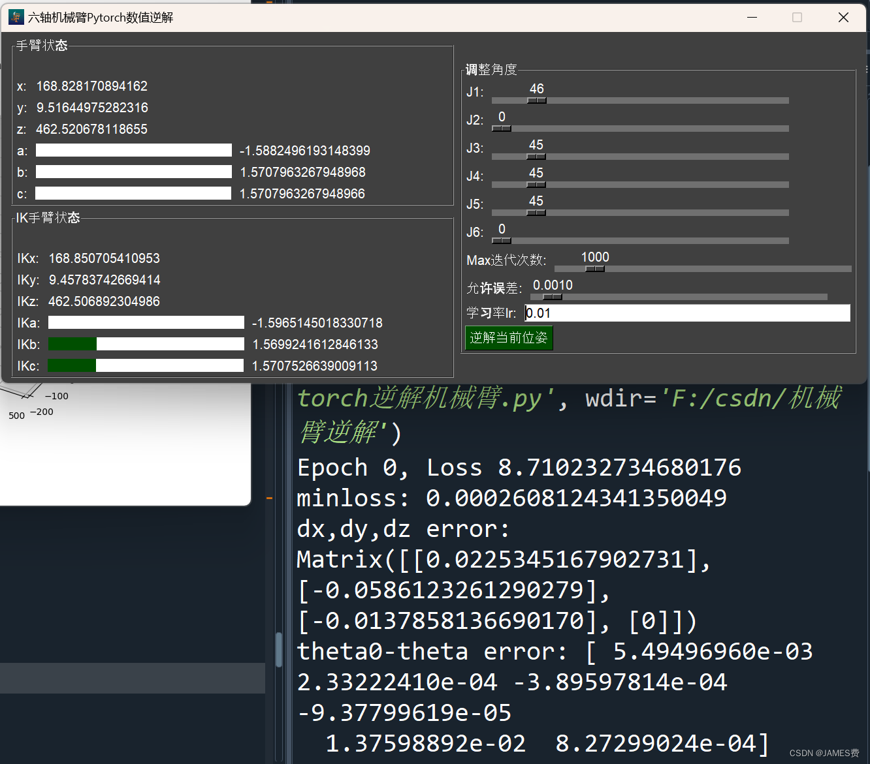
Task: Select the a value -1.5882496193148399
Action: click(x=305, y=151)
